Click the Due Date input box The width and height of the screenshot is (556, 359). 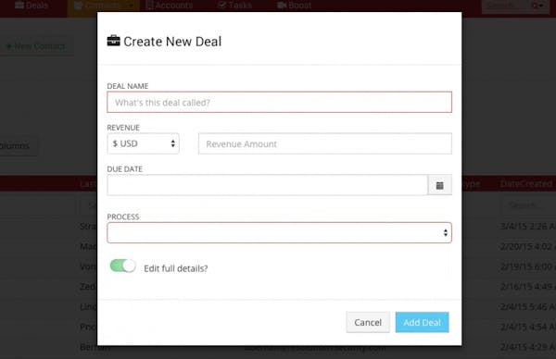point(268,185)
